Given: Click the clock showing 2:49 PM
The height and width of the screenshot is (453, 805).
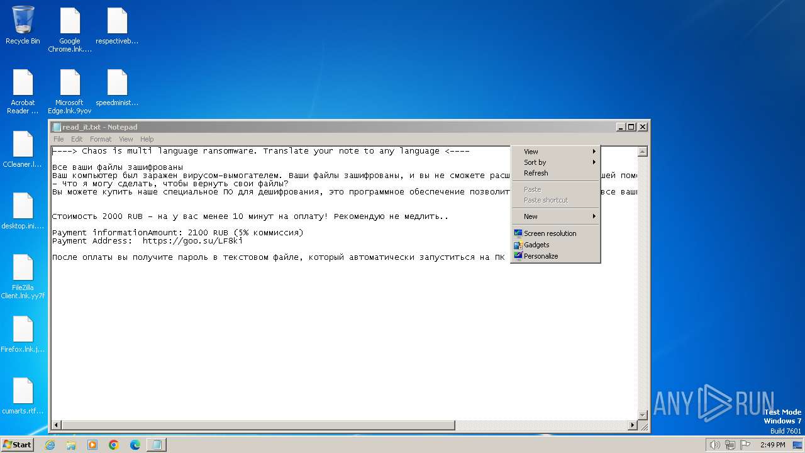Looking at the screenshot, I should point(772,445).
